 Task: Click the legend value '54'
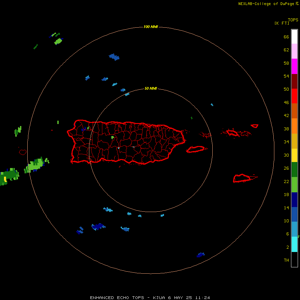pos(286,76)
